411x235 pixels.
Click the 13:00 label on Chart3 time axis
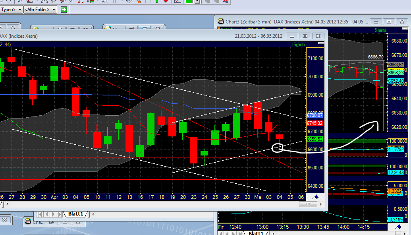[262, 227]
